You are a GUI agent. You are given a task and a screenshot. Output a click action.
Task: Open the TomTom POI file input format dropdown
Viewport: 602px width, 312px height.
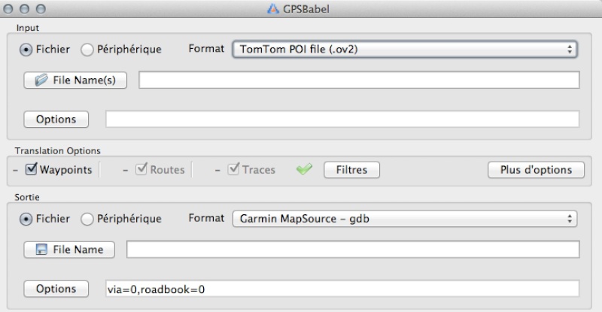click(x=405, y=49)
